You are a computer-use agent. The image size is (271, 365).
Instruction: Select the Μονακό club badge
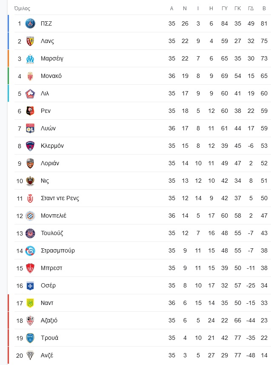tap(30, 76)
